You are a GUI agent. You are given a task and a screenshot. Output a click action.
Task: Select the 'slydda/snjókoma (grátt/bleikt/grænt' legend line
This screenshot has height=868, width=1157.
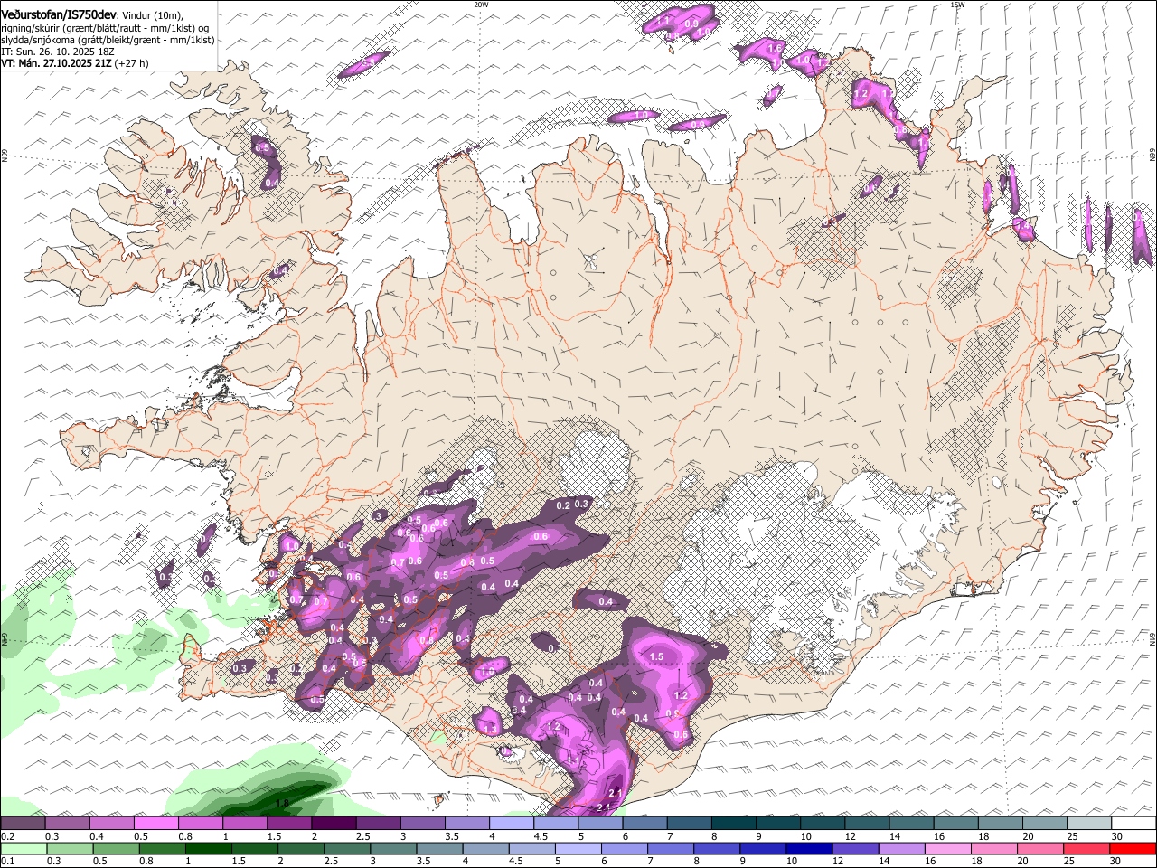point(90,40)
